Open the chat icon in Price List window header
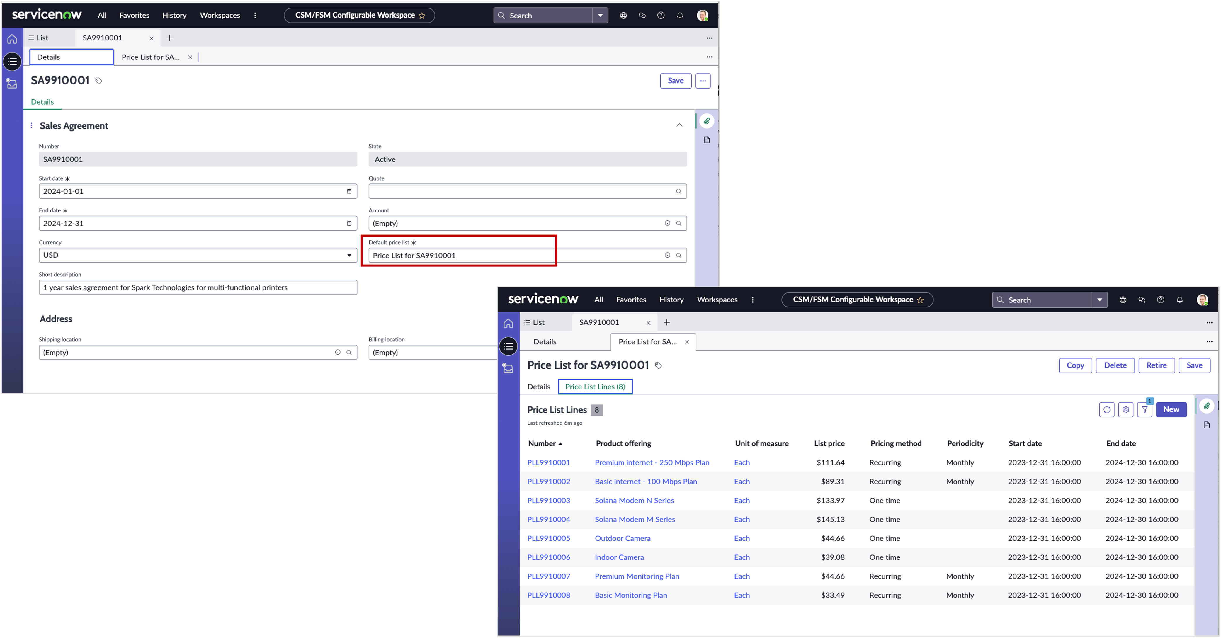The width and height of the screenshot is (1221, 638). click(x=1141, y=300)
